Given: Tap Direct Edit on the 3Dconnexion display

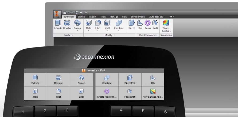Looking at the screenshot, I should coord(130,80).
